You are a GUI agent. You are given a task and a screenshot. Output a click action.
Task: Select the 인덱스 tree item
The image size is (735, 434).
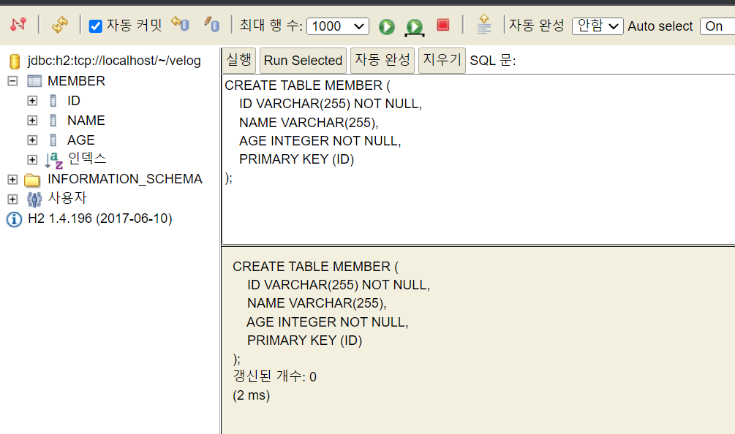coord(87,159)
